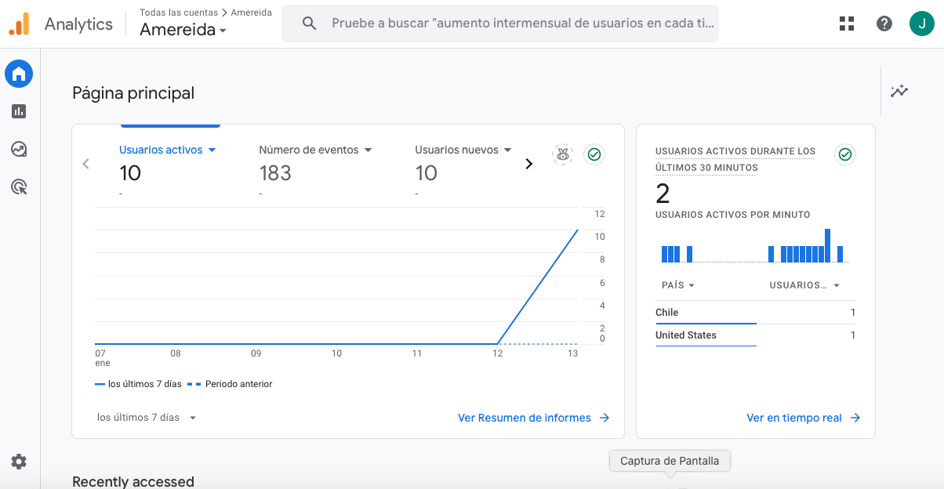Open the Reports bar chart icon
The image size is (944, 489).
(19, 111)
